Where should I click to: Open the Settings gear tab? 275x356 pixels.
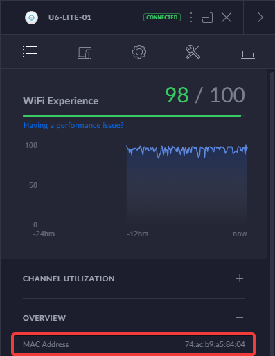pos(139,52)
